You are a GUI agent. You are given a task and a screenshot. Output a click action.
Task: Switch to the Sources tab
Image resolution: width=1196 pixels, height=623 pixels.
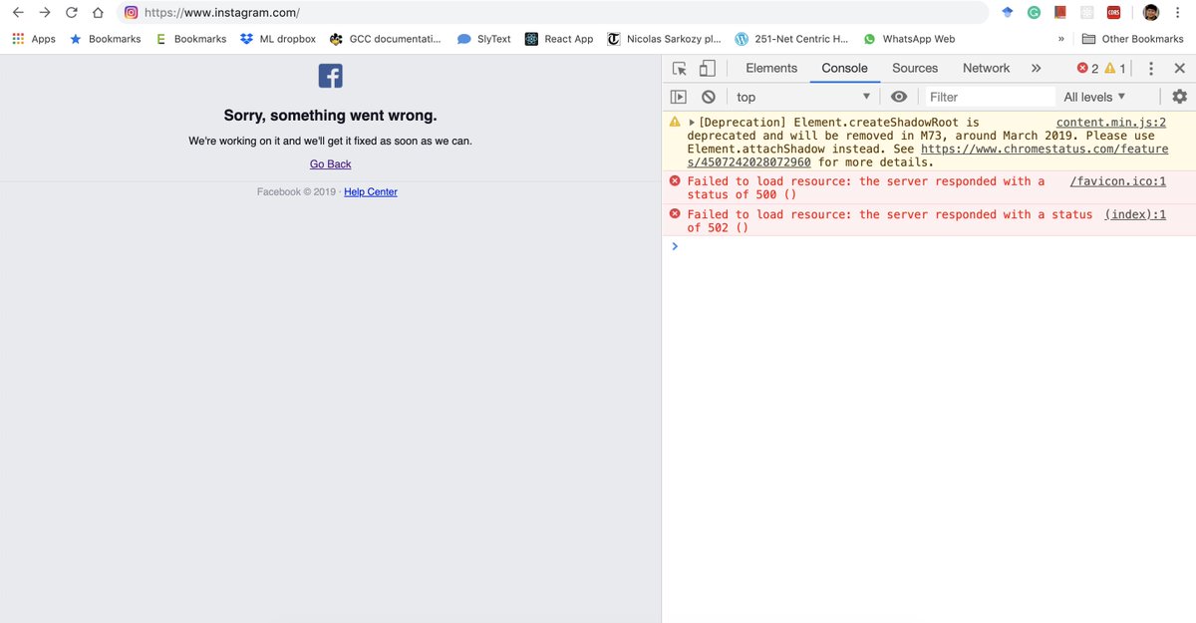tap(915, 68)
